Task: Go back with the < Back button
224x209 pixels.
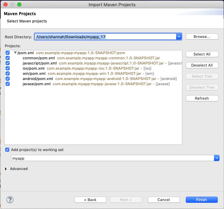Action: 90,200
